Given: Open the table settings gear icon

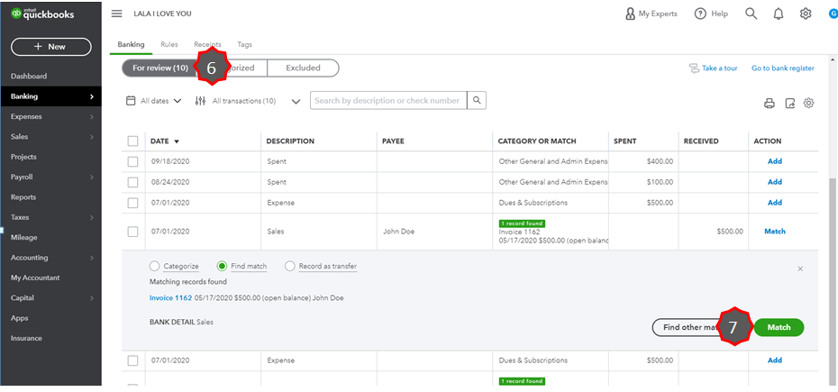Looking at the screenshot, I should pyautogui.click(x=809, y=104).
